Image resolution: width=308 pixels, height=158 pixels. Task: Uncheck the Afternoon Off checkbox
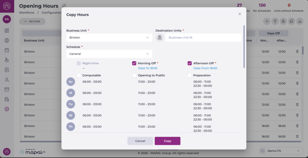[189, 63]
